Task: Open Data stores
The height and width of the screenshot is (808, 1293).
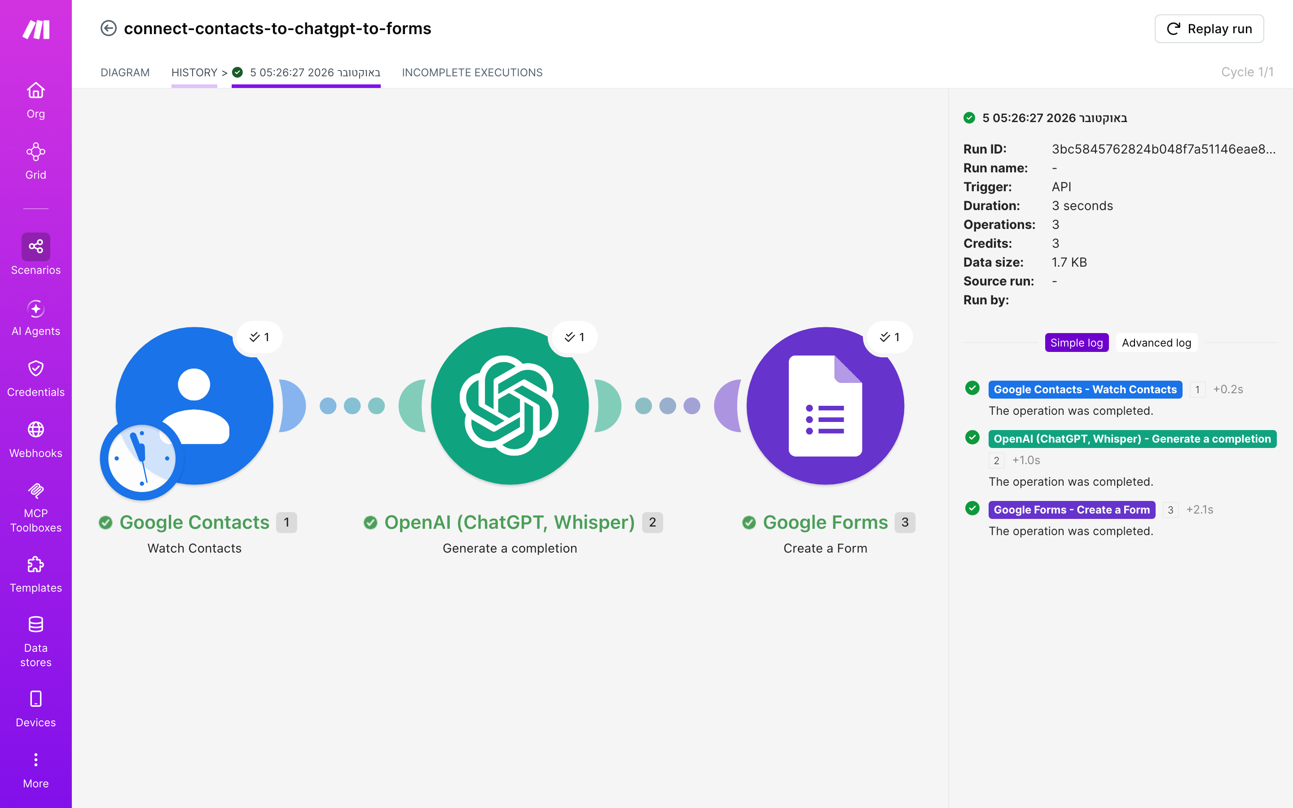Action: [x=36, y=641]
